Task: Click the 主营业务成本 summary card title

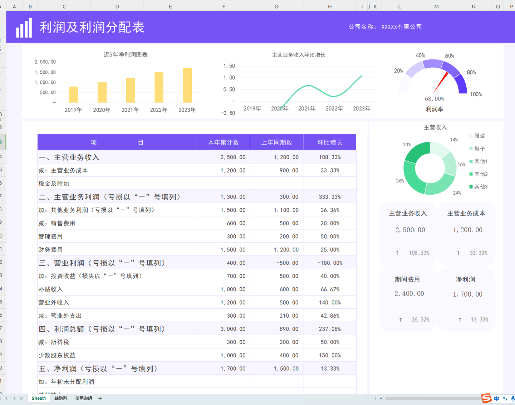Action: click(x=466, y=214)
